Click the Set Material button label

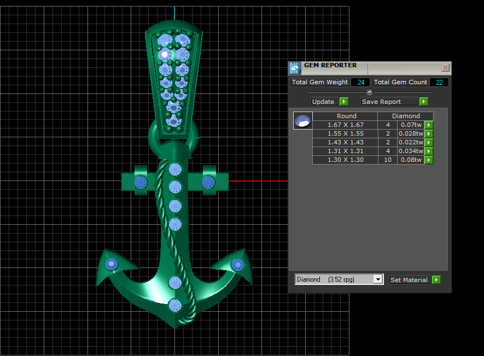pos(409,280)
